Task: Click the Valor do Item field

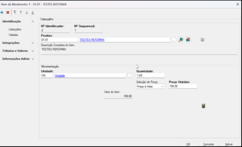Action: click(x=118, y=96)
